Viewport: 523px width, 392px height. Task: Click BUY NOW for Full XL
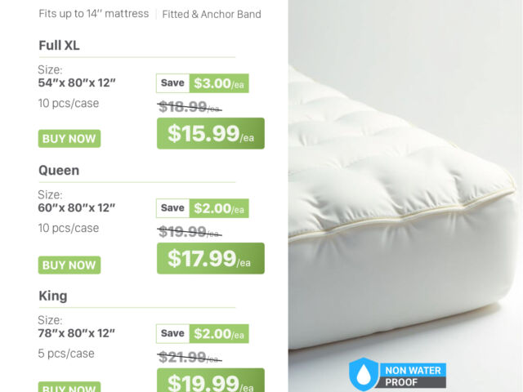pyautogui.click(x=69, y=139)
